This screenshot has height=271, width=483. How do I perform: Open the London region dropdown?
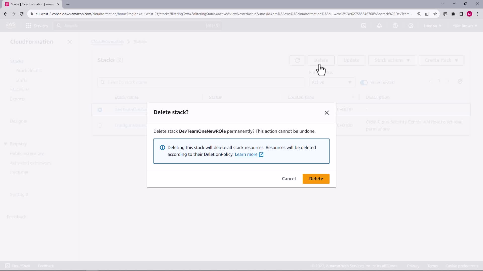432,26
